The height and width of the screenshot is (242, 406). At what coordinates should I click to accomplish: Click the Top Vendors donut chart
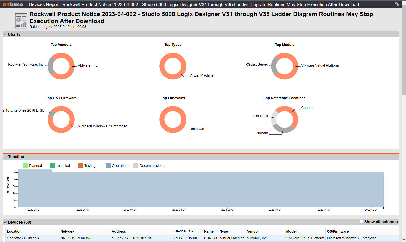tap(61, 66)
